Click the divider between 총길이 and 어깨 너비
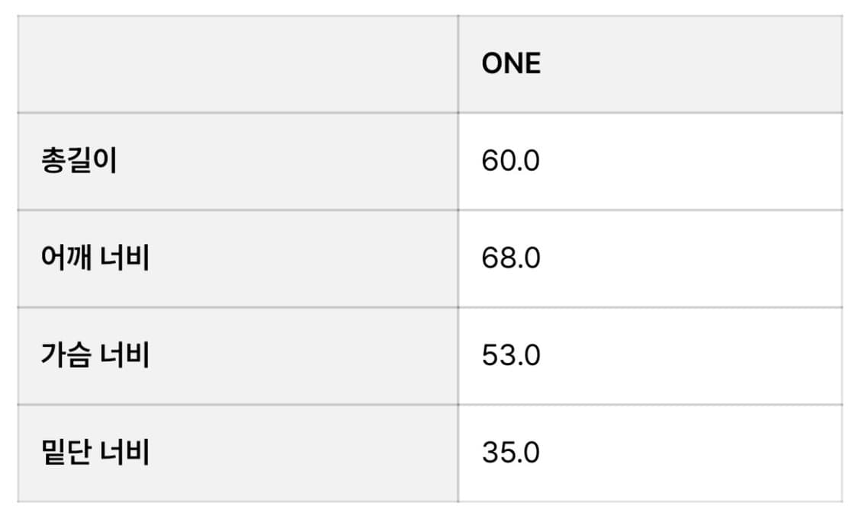Image resolution: width=858 pixels, height=516 pixels. (x=237, y=210)
